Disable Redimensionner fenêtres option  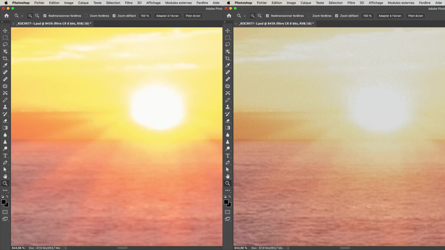click(x=44, y=16)
